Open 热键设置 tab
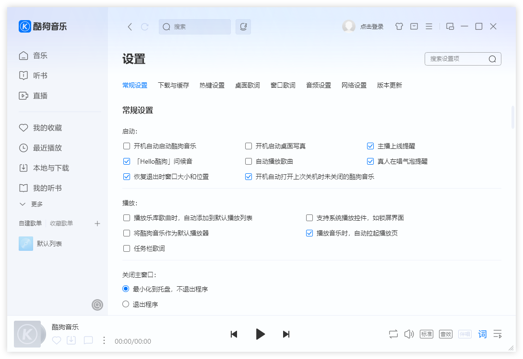Viewport: 523px width, 359px height. [212, 86]
